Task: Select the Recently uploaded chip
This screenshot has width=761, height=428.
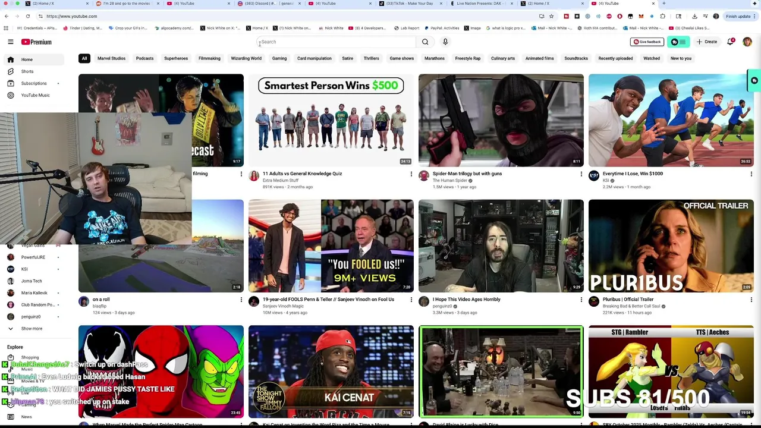Action: pos(615,58)
